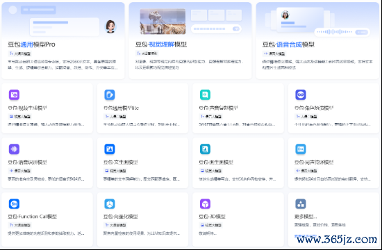Click the audio waveform bar in 语音合成 card
Viewport: 382px width, 250px height.
[x=342, y=32]
